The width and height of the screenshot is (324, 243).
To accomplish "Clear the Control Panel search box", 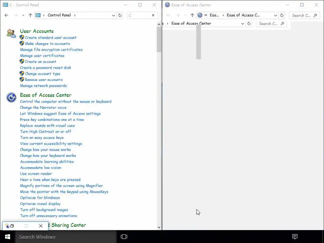I will [153, 15].
